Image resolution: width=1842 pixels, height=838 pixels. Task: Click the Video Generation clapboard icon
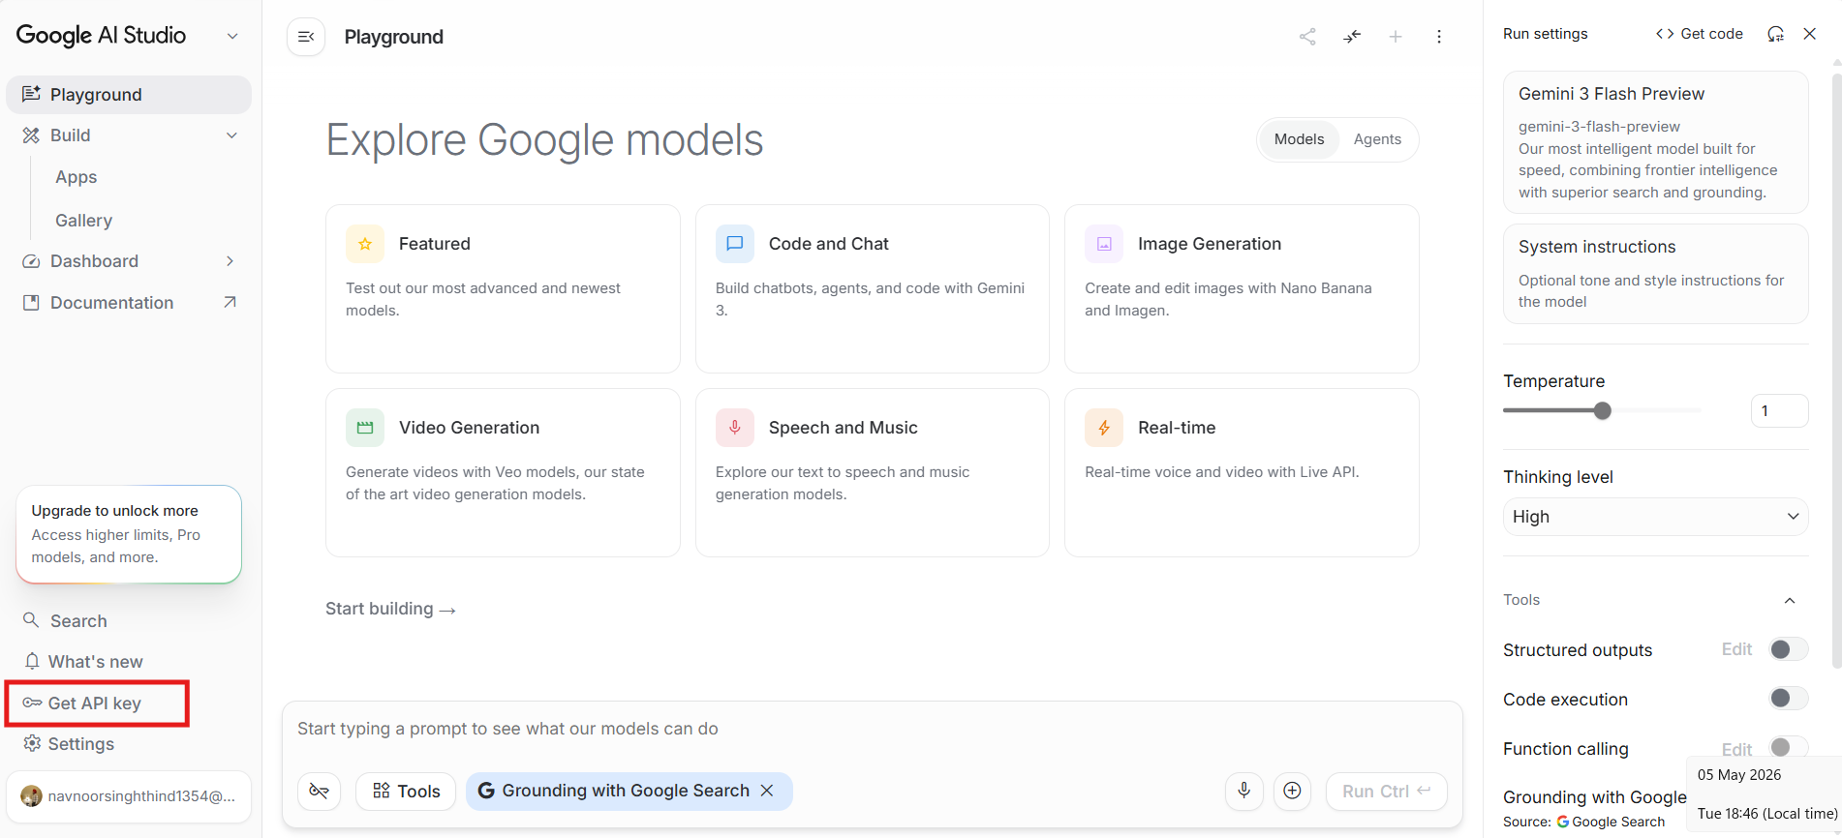point(365,428)
